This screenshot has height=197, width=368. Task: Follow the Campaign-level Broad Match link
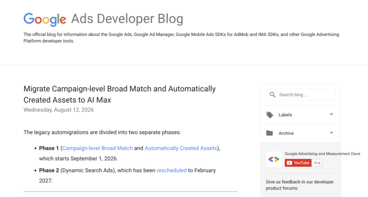point(97,148)
